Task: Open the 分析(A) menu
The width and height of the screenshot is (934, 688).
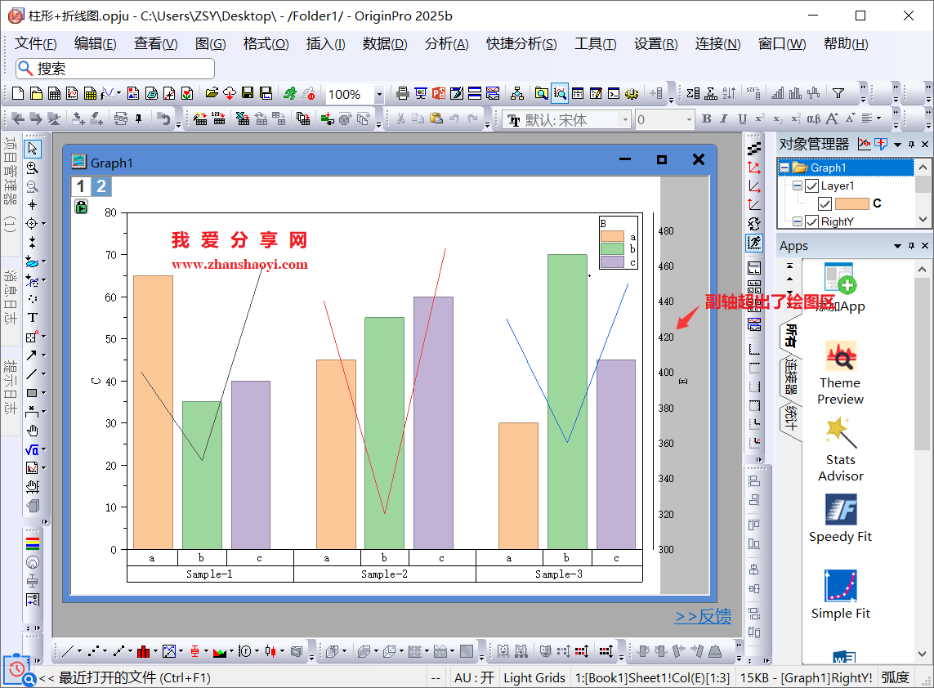Action: (x=446, y=44)
